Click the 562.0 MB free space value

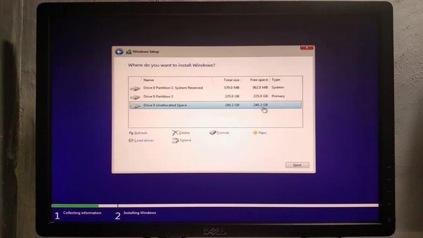click(260, 87)
